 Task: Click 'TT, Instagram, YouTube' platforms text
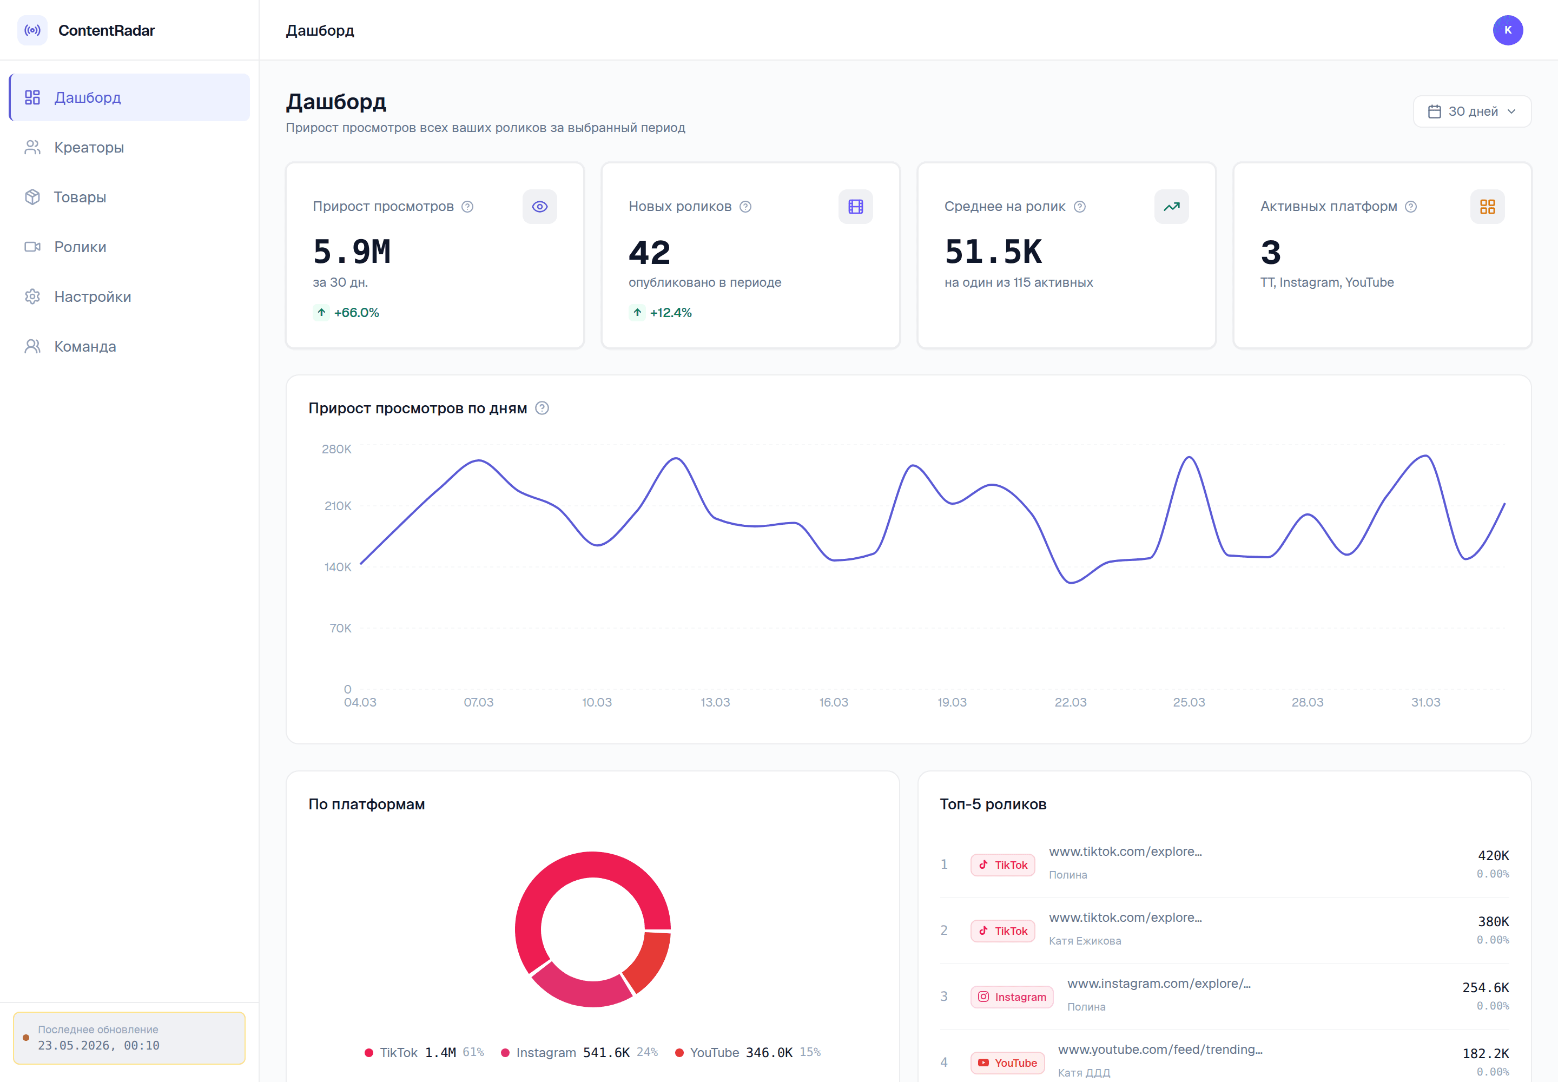[1327, 282]
